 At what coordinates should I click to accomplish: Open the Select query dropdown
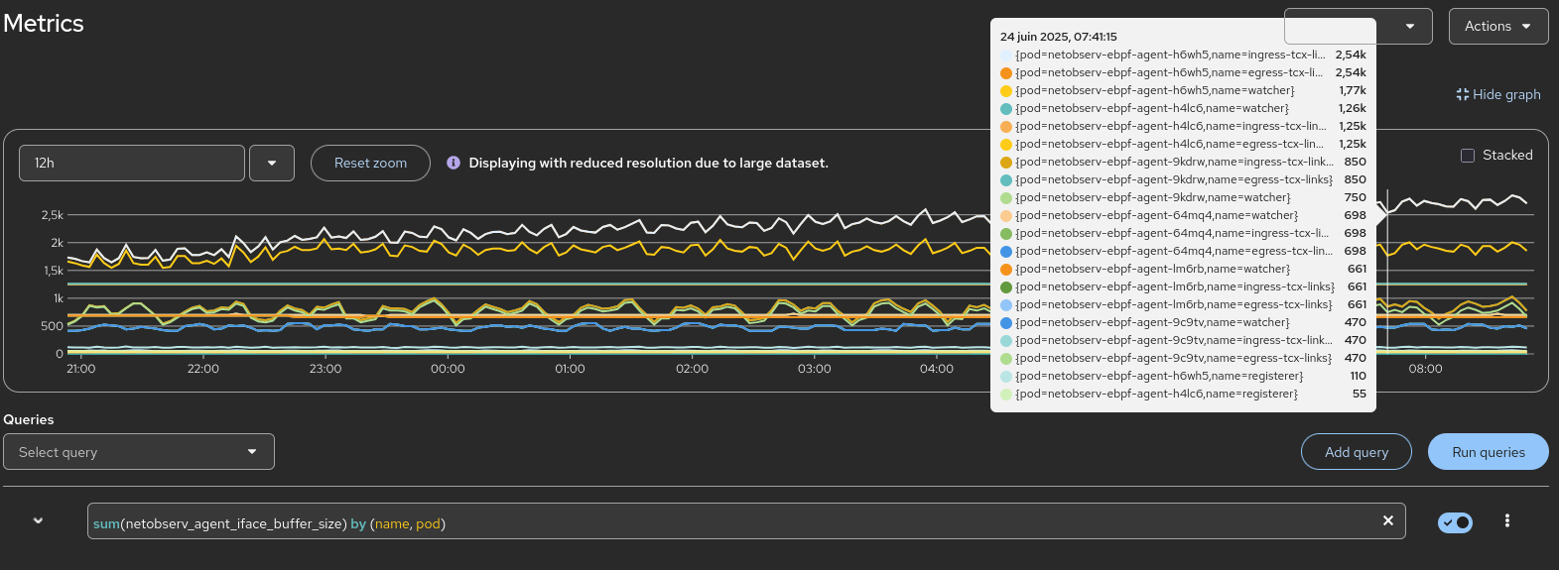(x=139, y=452)
